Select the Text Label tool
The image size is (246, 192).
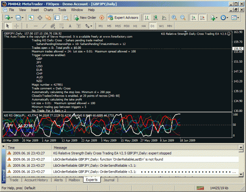coord(78,26)
